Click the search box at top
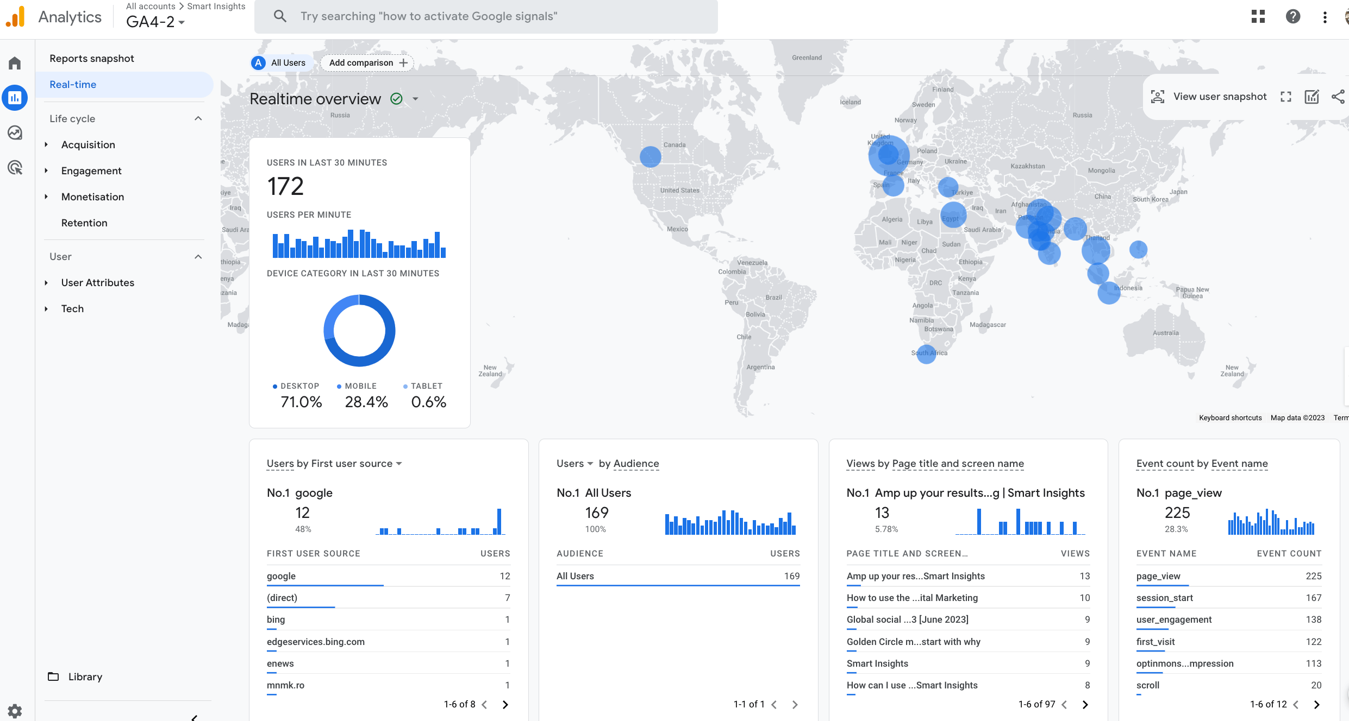1349x721 pixels. 486,16
